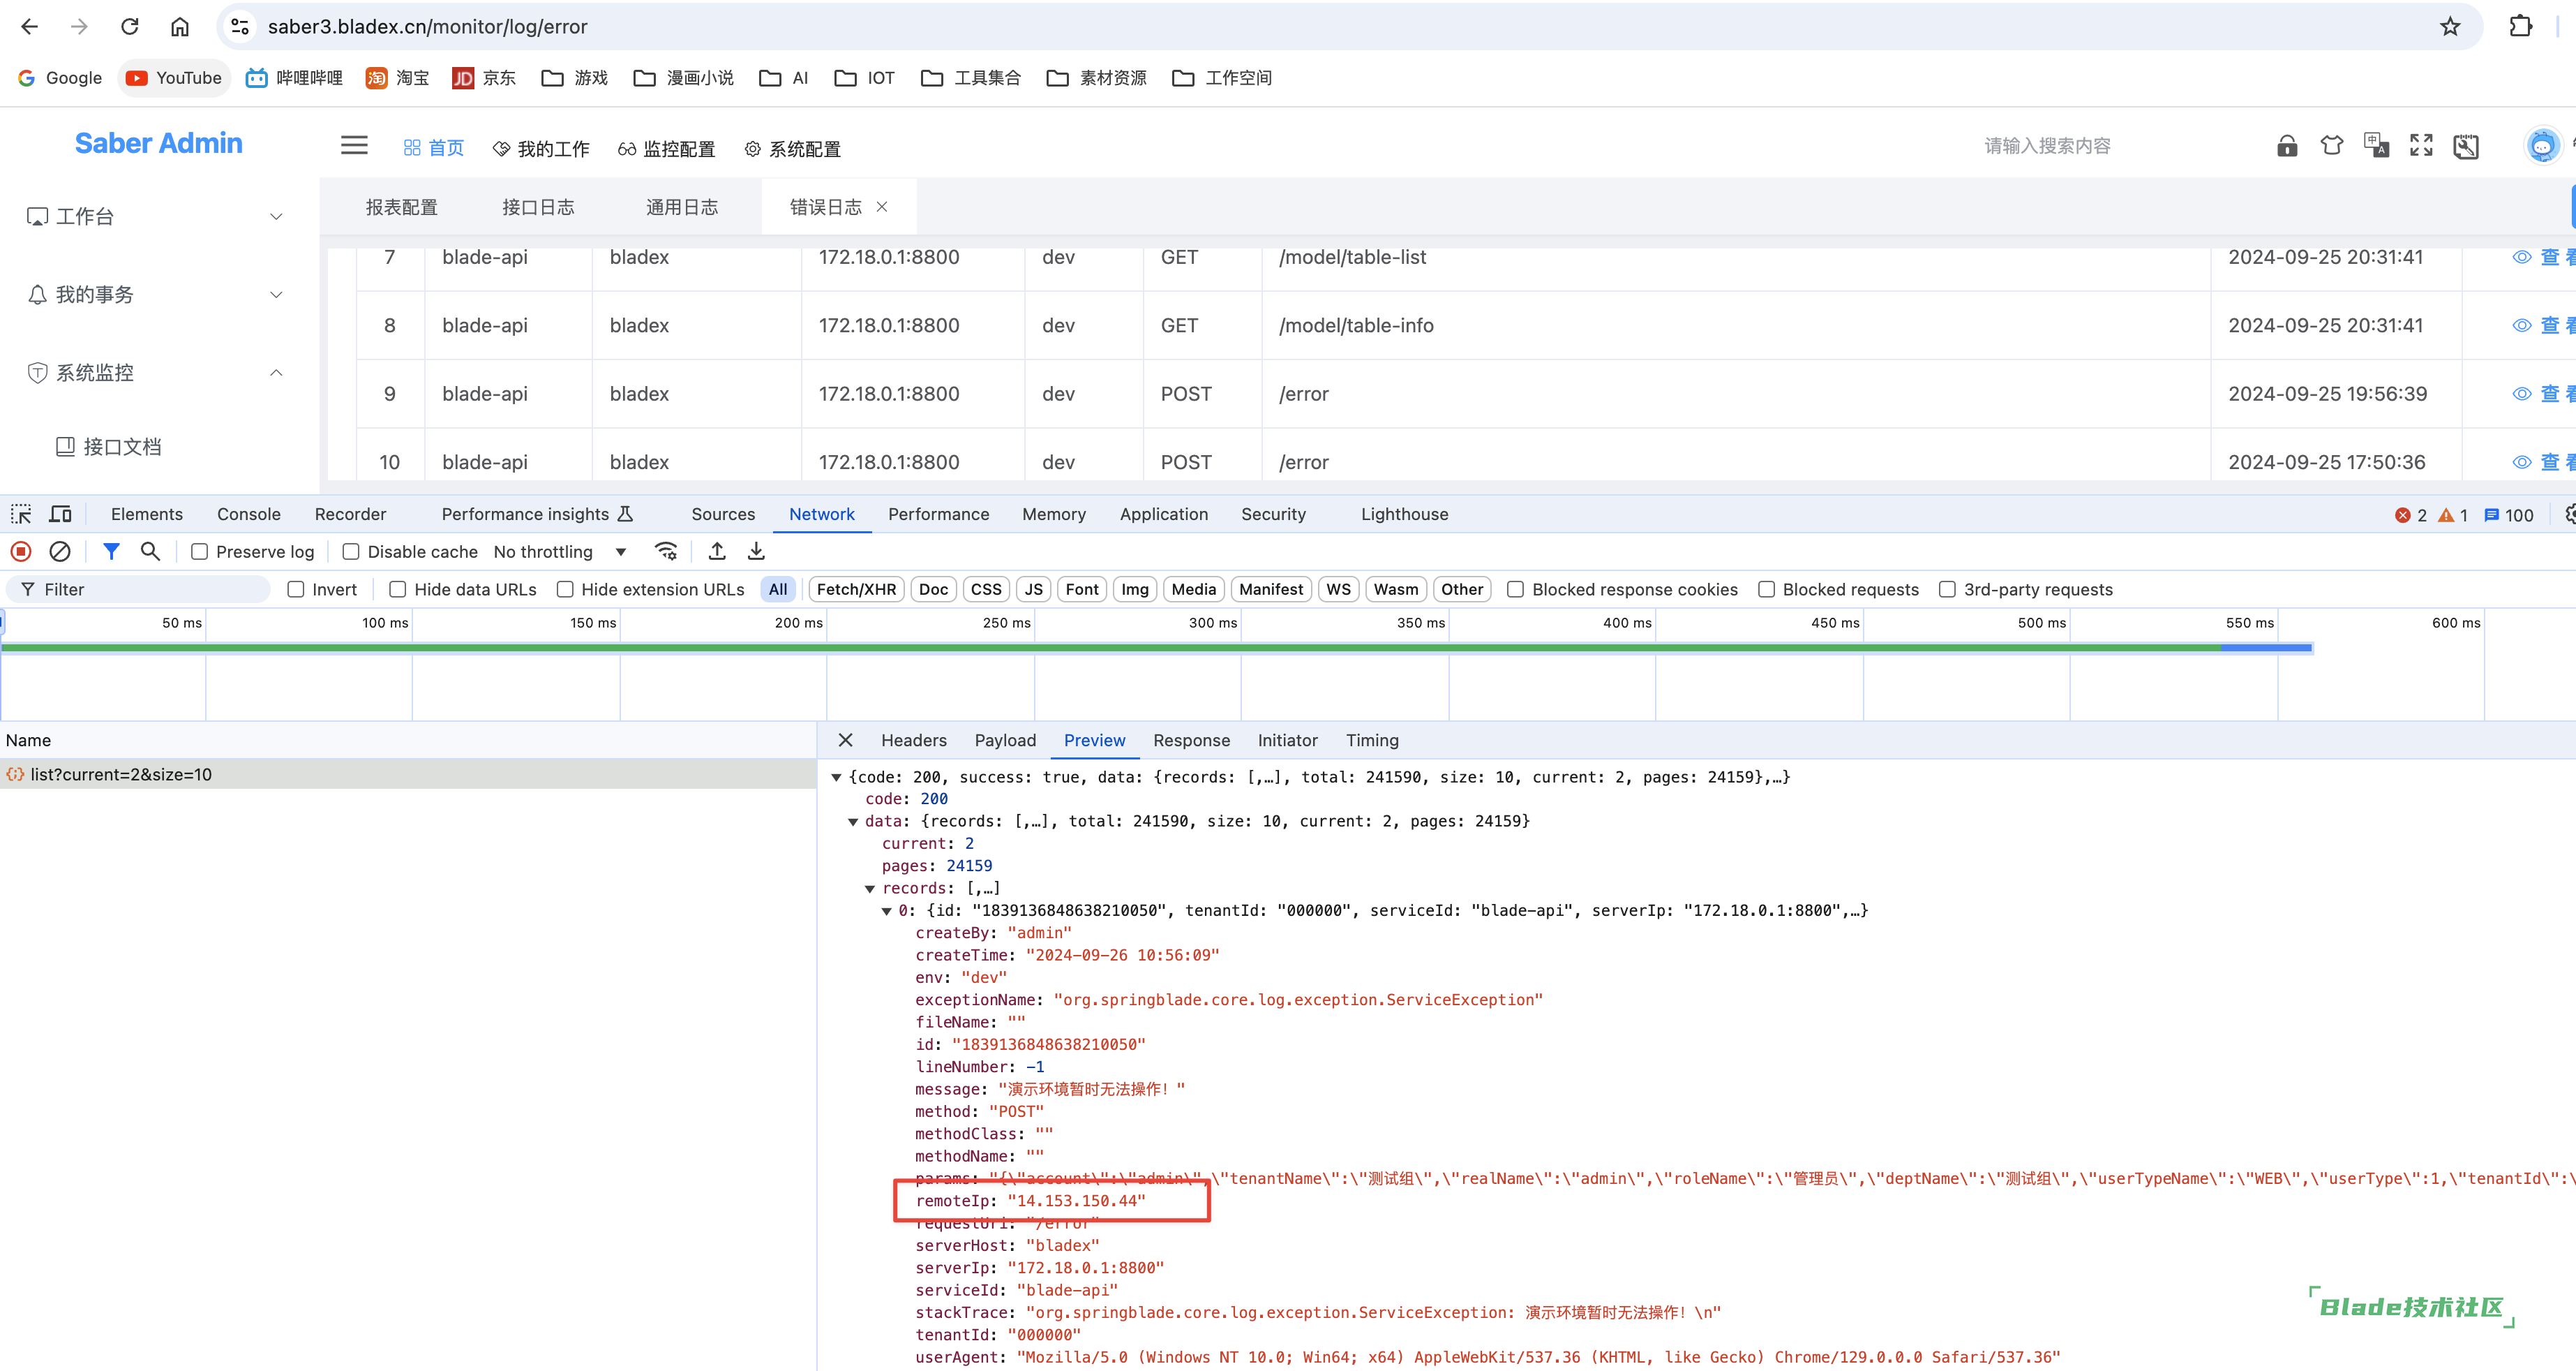
Task: Click the user avatar icon
Action: tap(2542, 146)
